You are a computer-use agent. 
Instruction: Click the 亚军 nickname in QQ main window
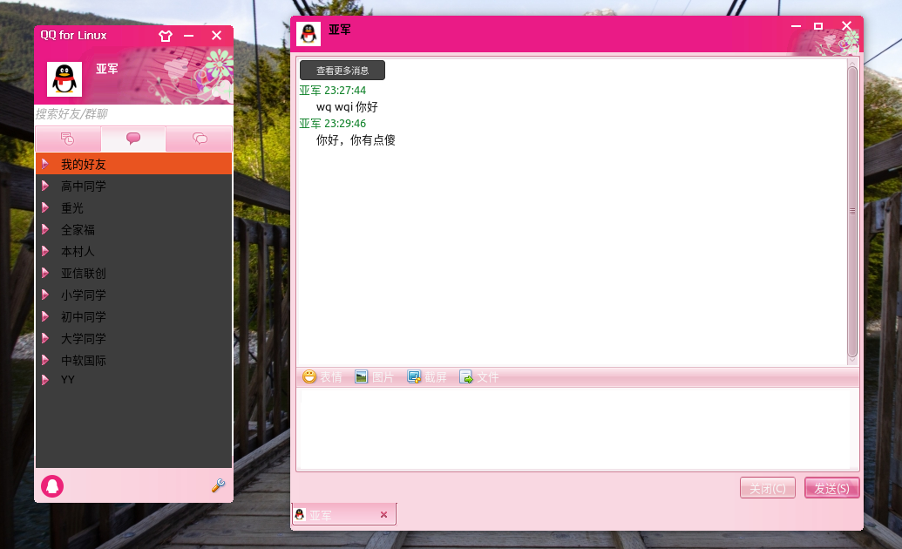click(107, 69)
